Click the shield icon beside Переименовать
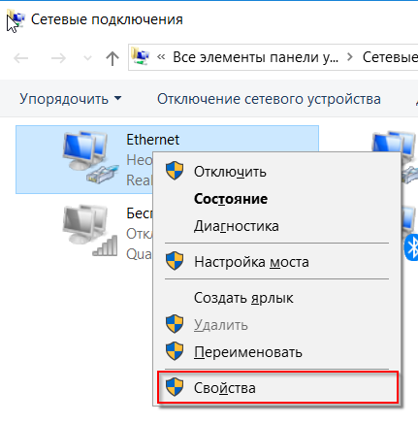 [x=175, y=351]
